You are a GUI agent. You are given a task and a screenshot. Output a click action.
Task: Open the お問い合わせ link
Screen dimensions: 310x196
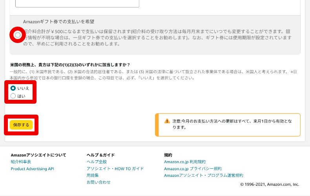98,182
